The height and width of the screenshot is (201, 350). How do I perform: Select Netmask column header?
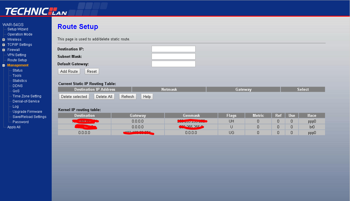169,90
